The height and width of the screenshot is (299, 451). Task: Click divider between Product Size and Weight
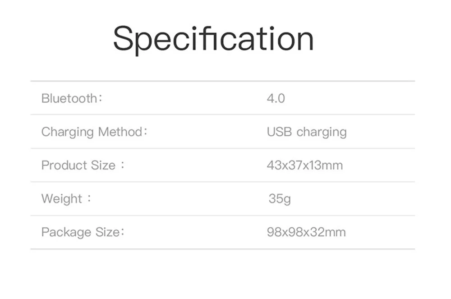click(x=222, y=182)
